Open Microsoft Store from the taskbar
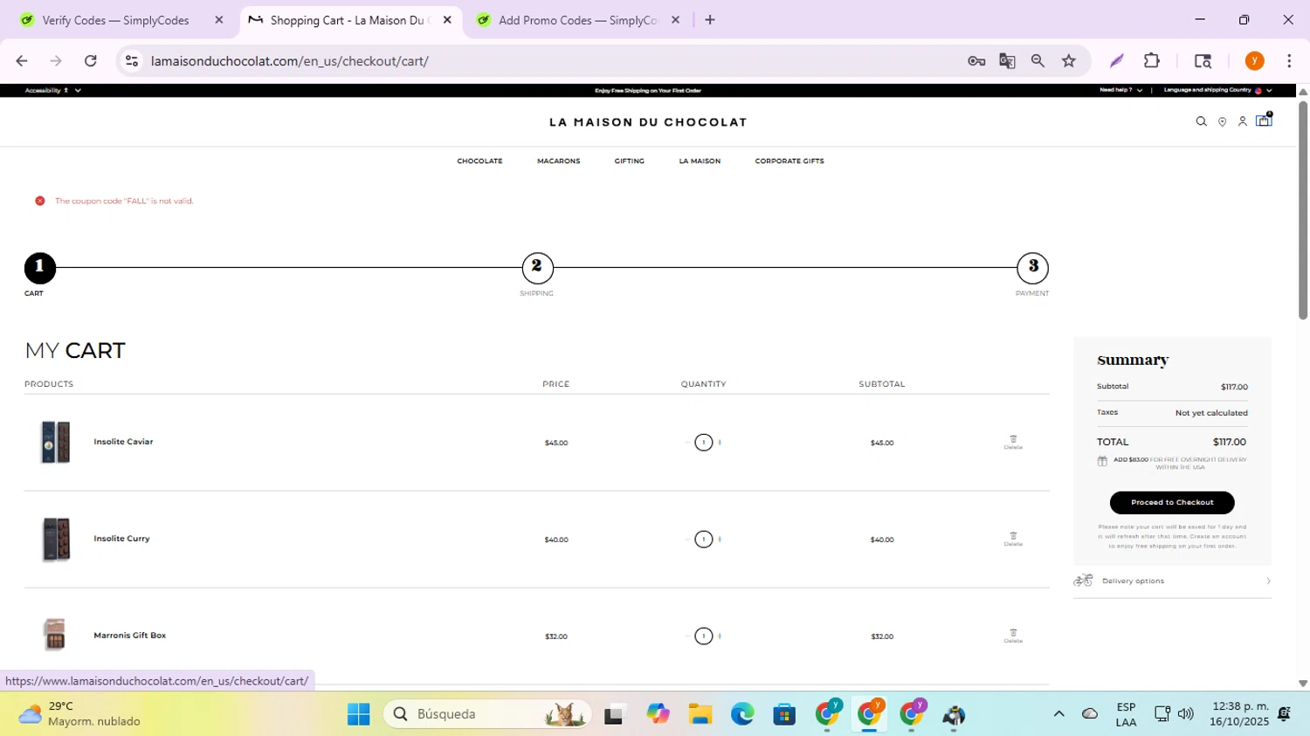Screen dimensions: 1310x736 (784, 714)
